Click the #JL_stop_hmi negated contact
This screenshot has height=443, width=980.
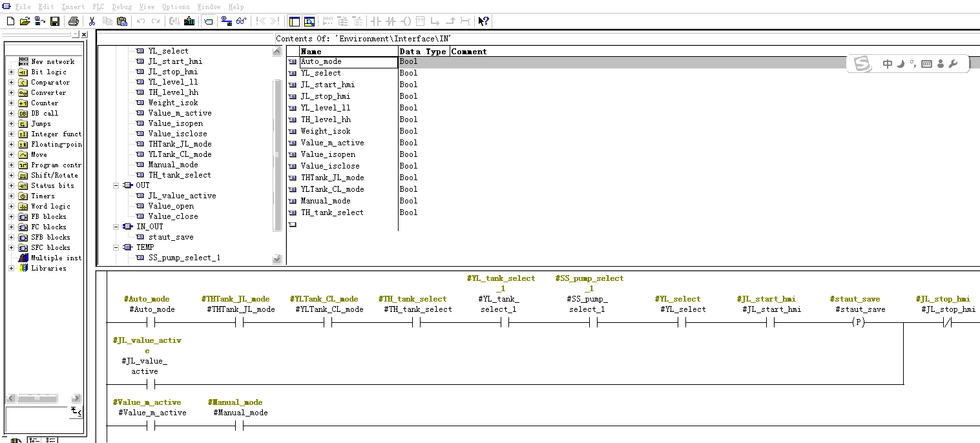(x=947, y=322)
